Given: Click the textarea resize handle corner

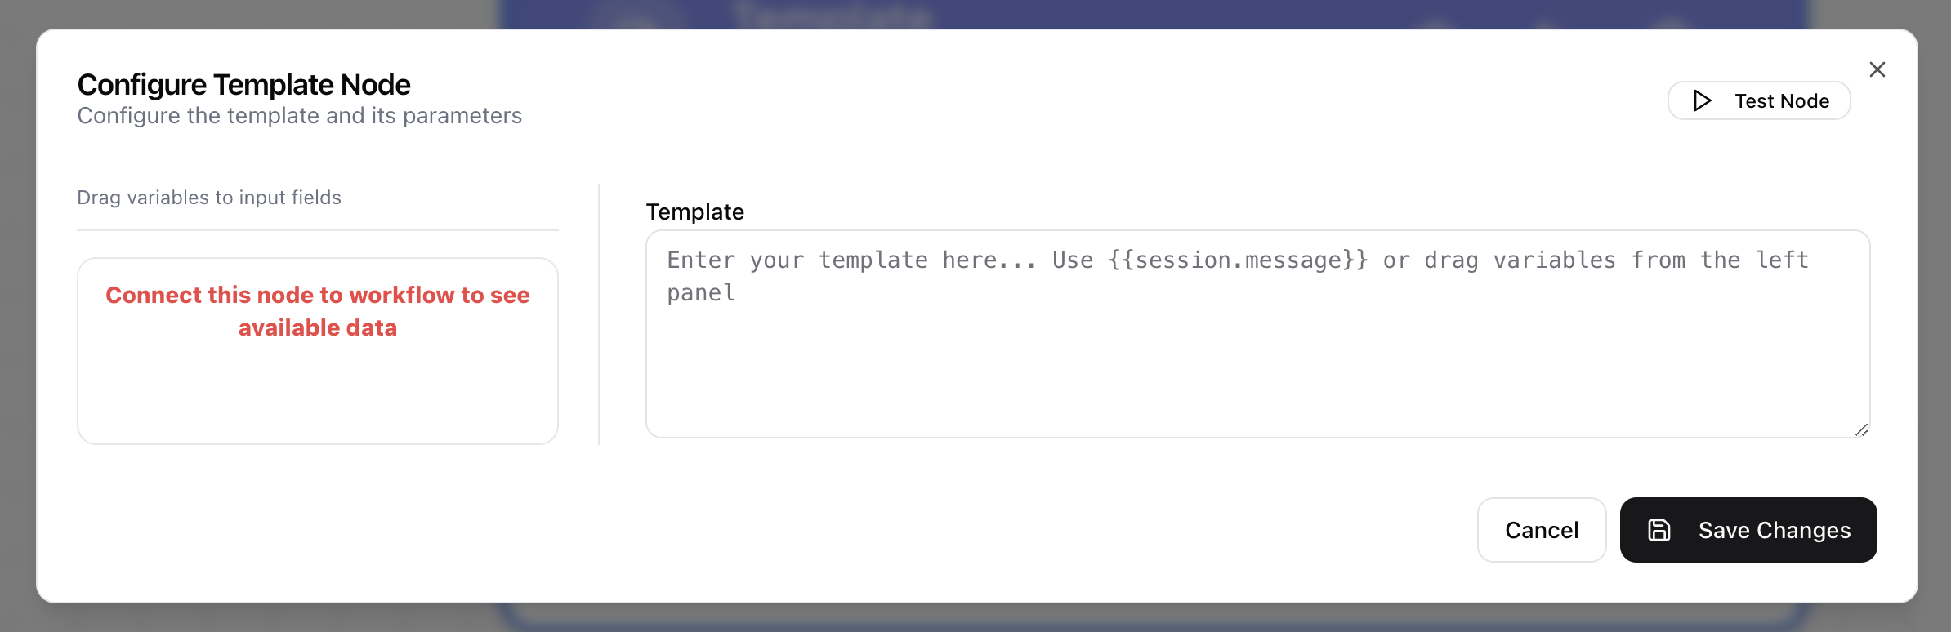Looking at the screenshot, I should (x=1861, y=429).
